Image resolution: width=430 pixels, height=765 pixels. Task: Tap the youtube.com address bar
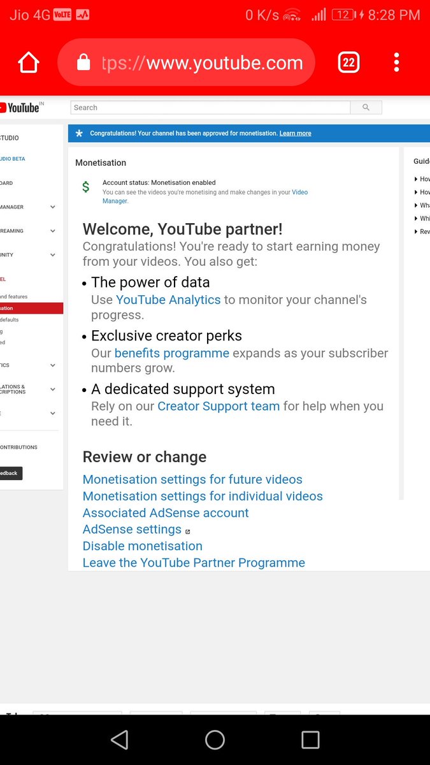pyautogui.click(x=187, y=62)
